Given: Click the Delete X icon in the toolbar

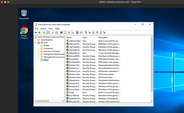Looking at the screenshot, I should (x=61, y=33).
